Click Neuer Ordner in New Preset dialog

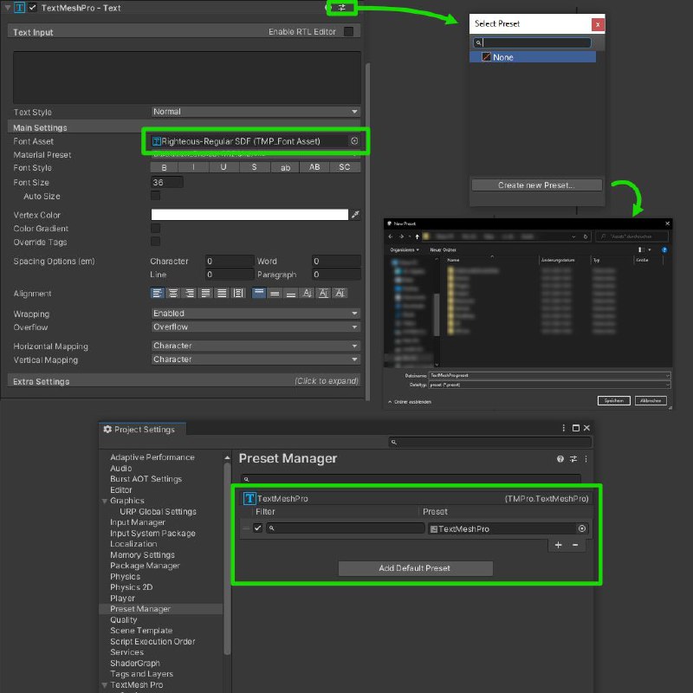click(x=443, y=249)
